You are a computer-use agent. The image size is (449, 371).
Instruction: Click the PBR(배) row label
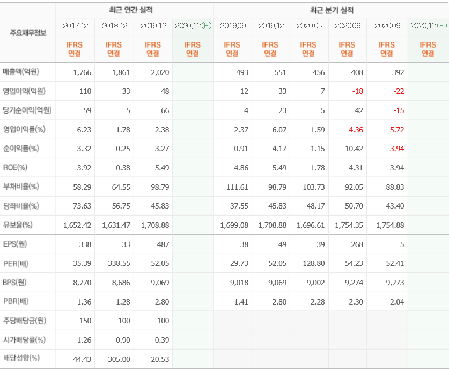16,301
